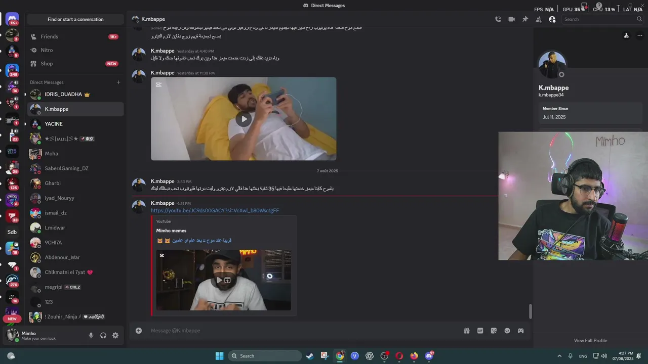Open DM with Saber4Gaming_DZ
This screenshot has width=648, height=364.
pos(75,168)
